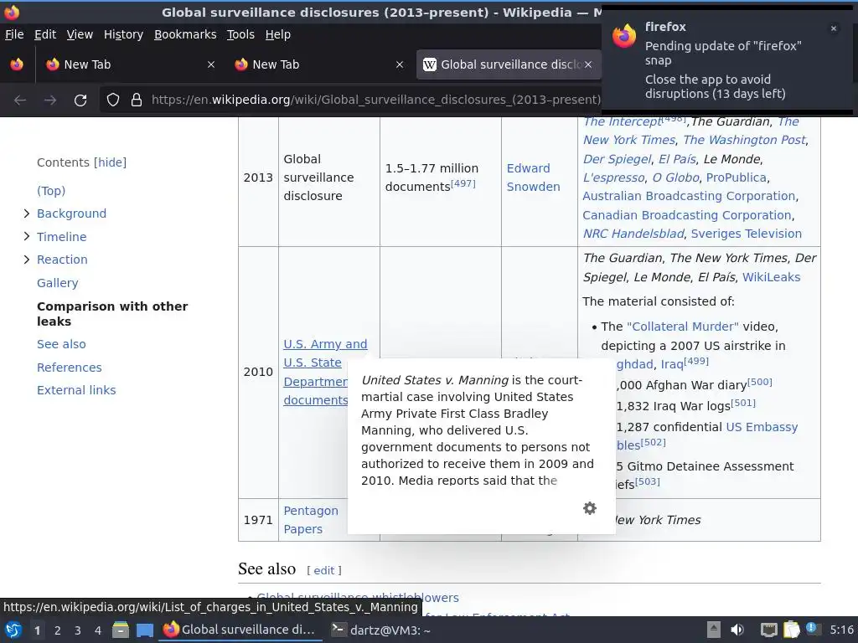Go to See also contents link
This screenshot has height=643, width=858.
click(61, 344)
